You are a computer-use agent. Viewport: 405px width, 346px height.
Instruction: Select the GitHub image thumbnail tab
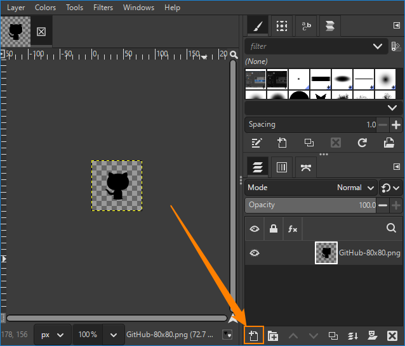[15, 32]
